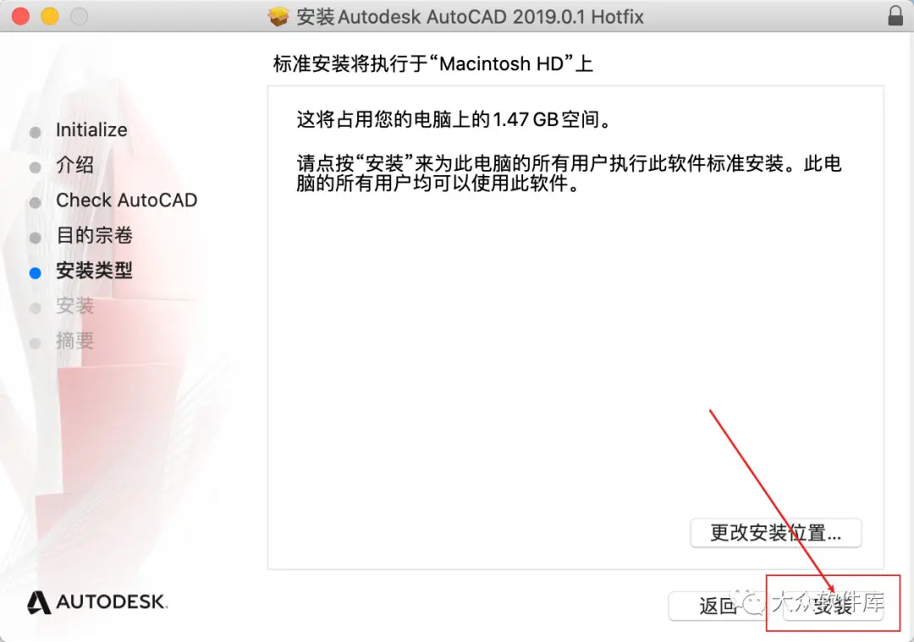Viewport: 914px width, 642px height.
Task: Click the blue bullet next to 安装类型
Action: tap(35, 272)
